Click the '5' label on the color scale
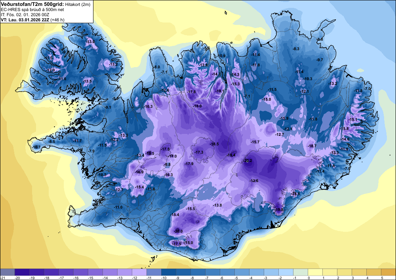The width and height of the screenshot is (396, 280). coord(382,278)
